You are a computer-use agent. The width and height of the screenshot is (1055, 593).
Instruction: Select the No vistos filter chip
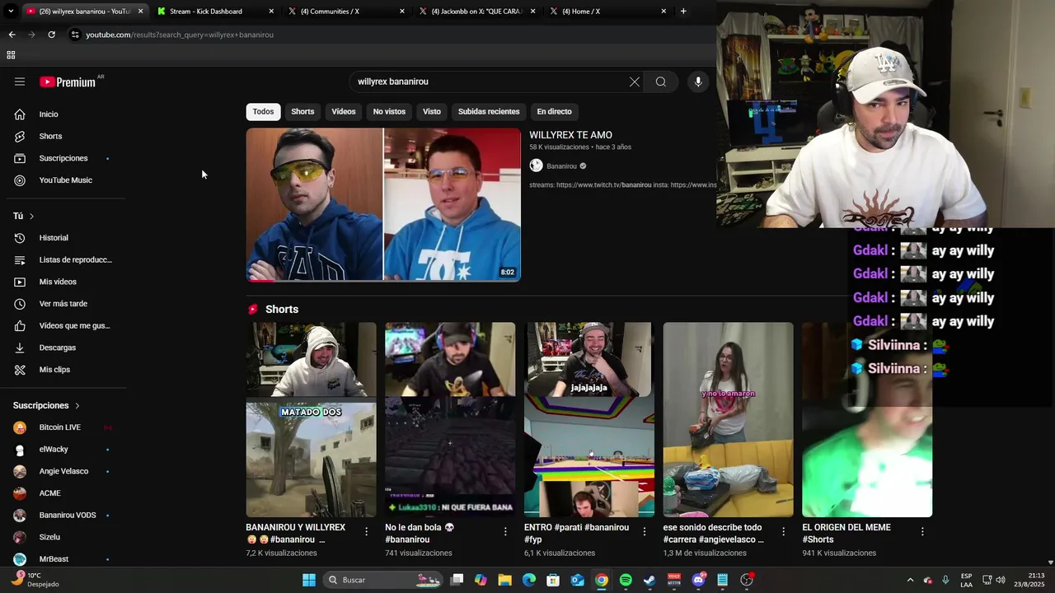point(389,111)
